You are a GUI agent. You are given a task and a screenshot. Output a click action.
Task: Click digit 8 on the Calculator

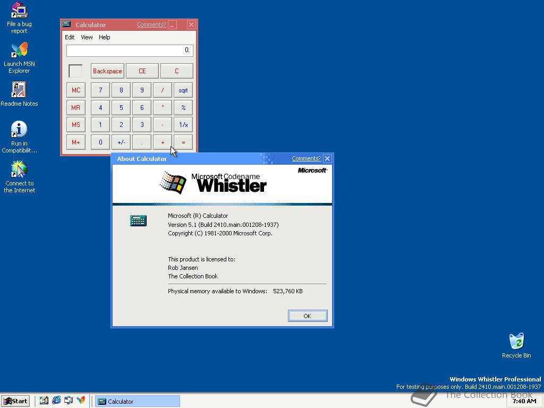click(121, 90)
